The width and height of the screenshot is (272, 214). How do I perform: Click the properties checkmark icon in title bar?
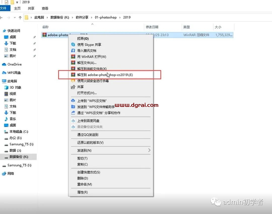coord(6,2)
